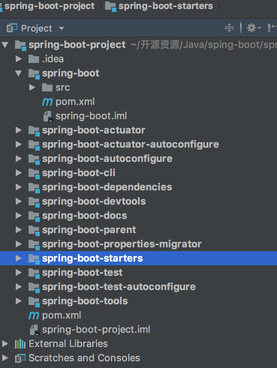Collapse the spring-boot module folder

click(18, 73)
